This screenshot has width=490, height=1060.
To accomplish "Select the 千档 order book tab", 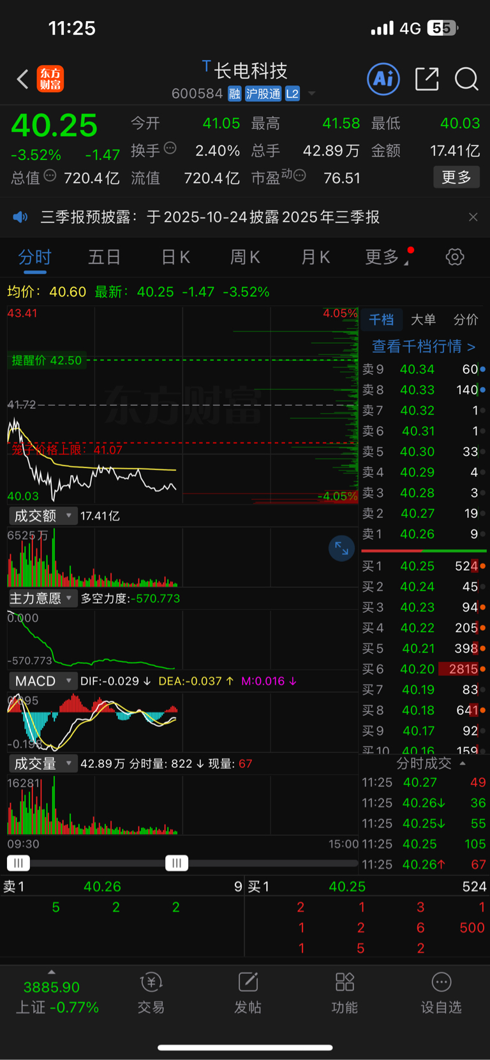I will click(x=382, y=320).
